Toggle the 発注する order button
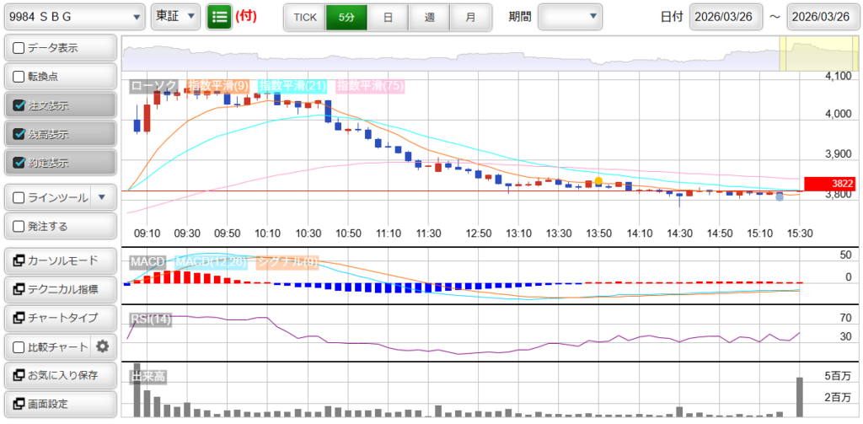Image resolution: width=863 pixels, height=424 pixels. click(19, 226)
